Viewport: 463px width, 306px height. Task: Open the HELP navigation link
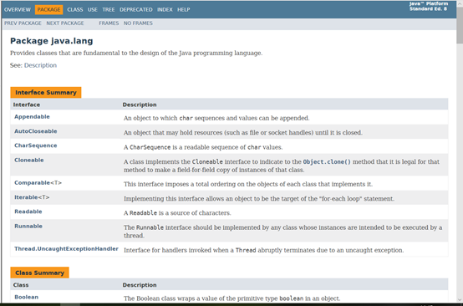point(183,10)
